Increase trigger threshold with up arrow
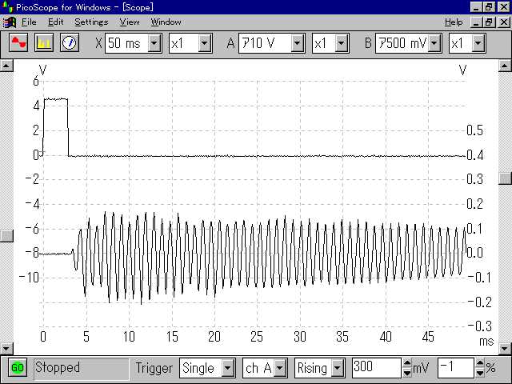Image resolution: width=512 pixels, height=384 pixels. (407, 363)
